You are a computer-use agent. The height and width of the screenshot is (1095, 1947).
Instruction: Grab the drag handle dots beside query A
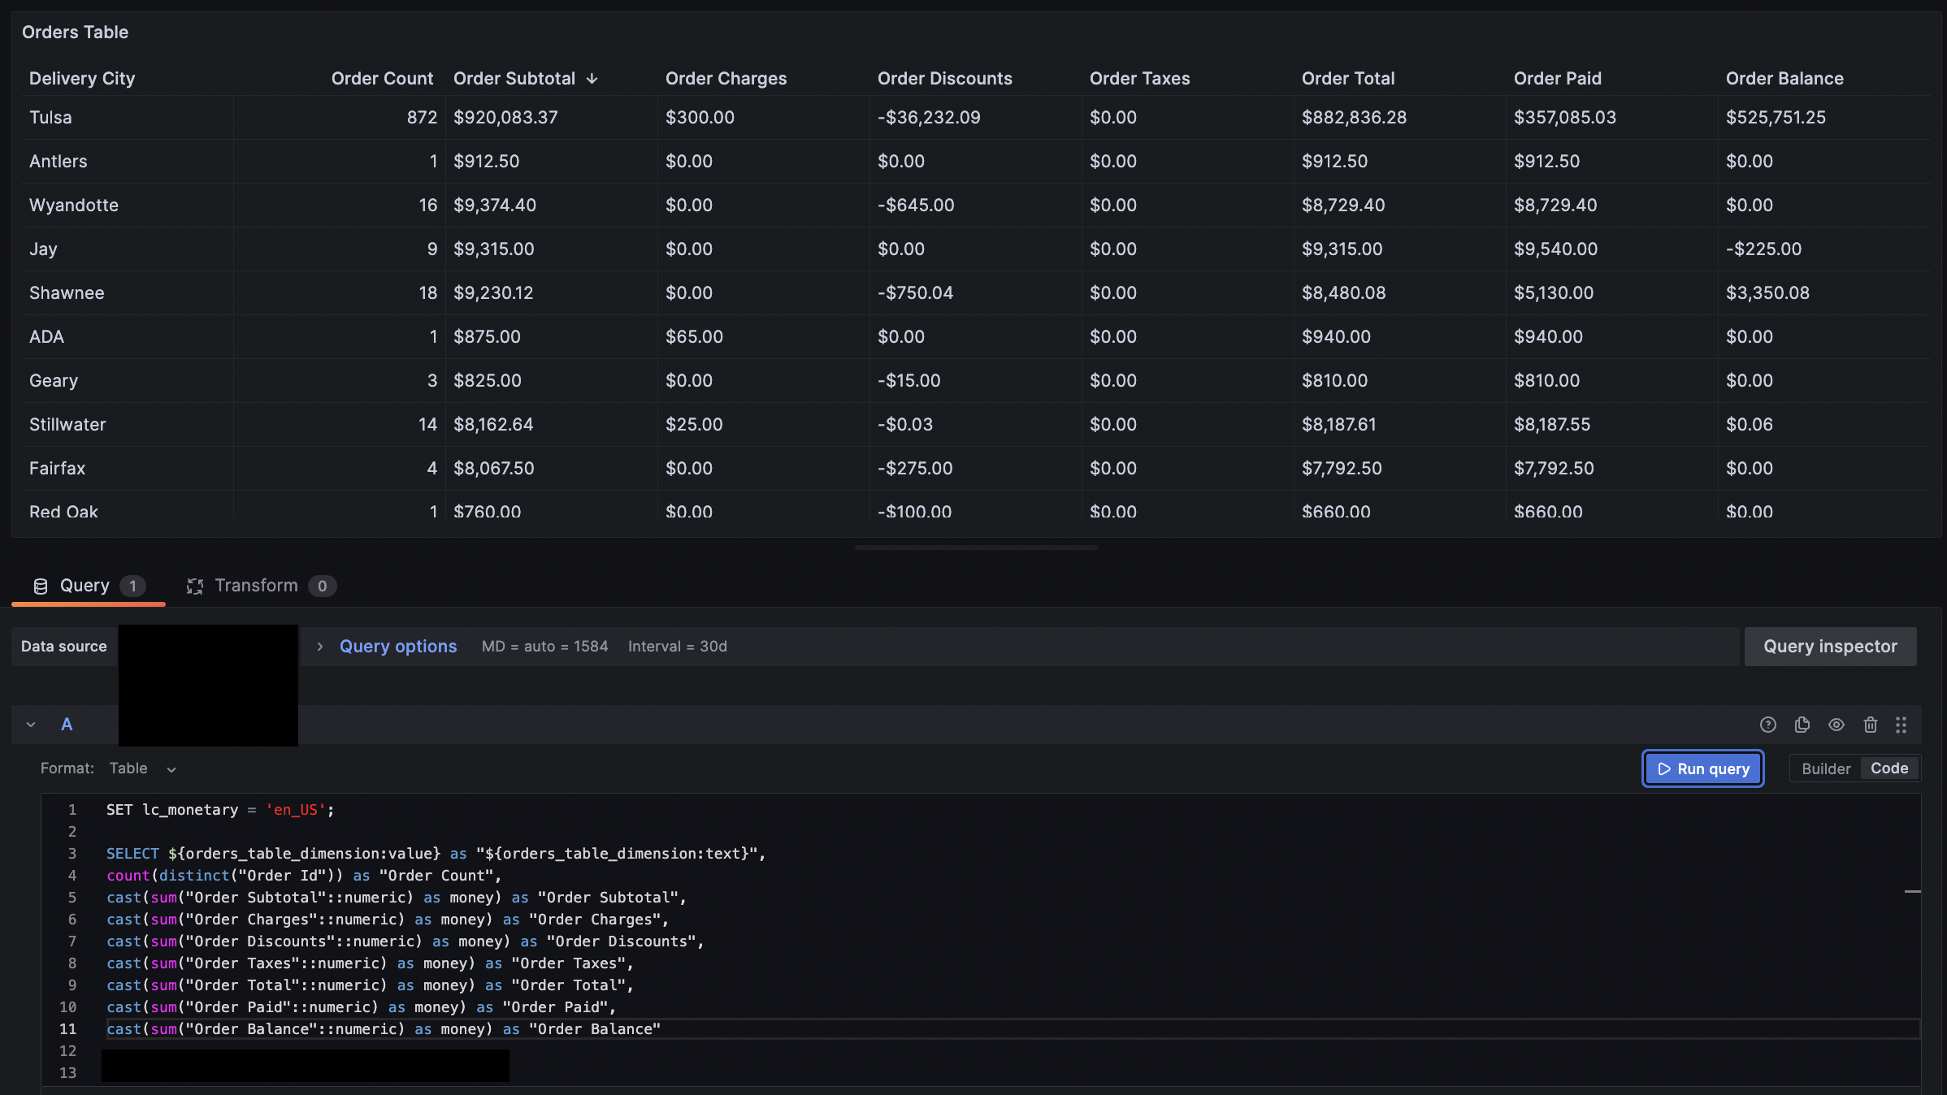click(x=1901, y=725)
